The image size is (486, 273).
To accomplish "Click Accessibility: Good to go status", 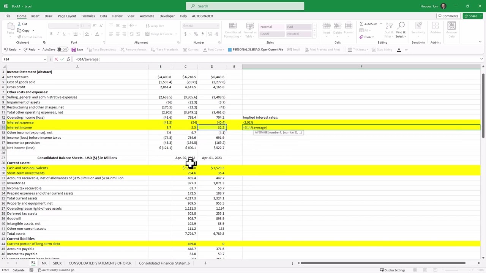I will click(x=56, y=270).
